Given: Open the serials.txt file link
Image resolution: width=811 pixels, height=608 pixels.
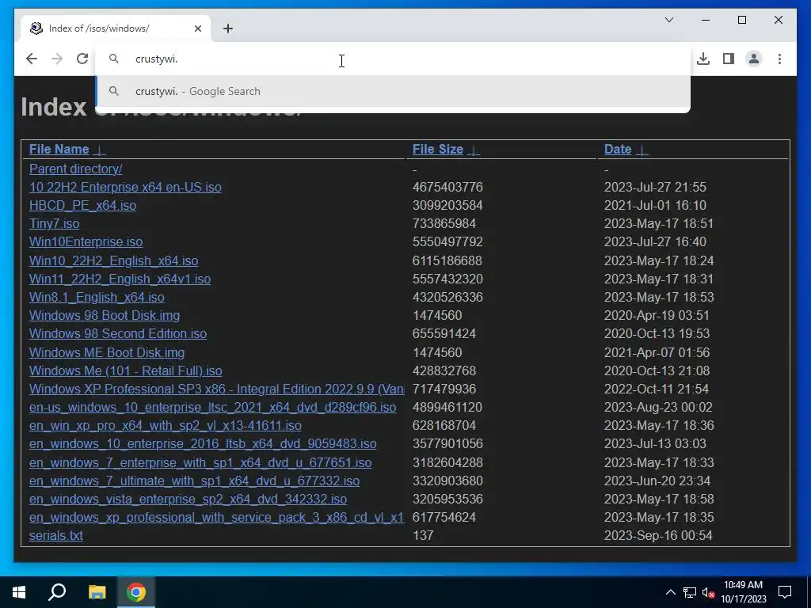Looking at the screenshot, I should (56, 536).
